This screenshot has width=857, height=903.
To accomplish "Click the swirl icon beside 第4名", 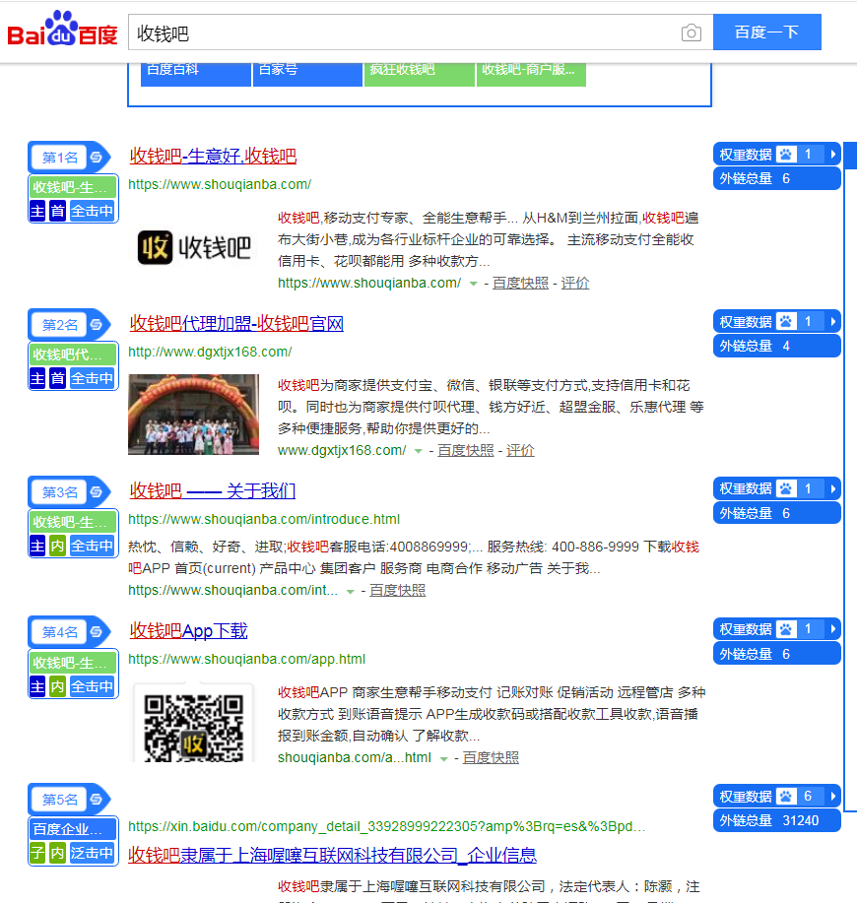I will [97, 632].
